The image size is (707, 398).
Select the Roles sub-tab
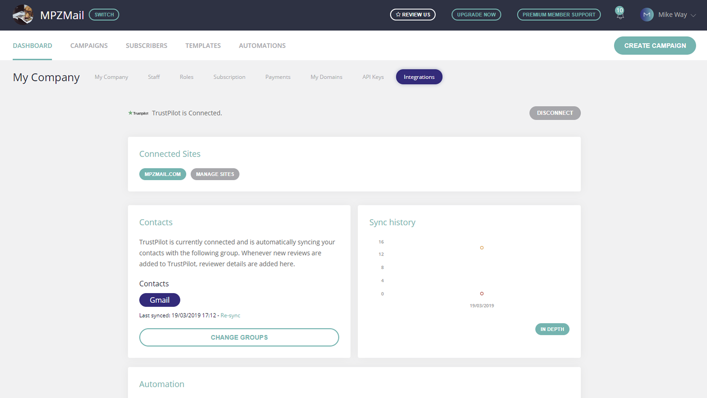[186, 77]
